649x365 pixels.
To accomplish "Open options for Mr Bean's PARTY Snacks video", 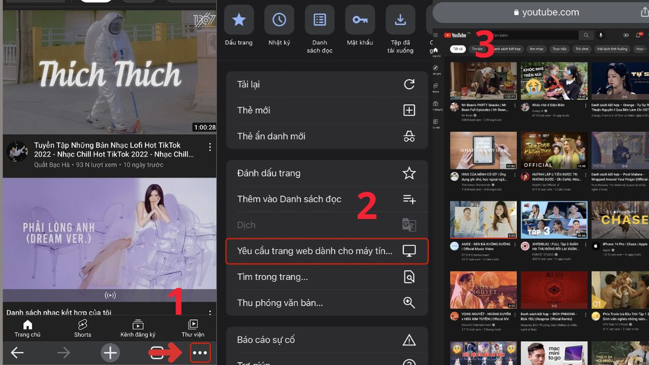I will pos(515,105).
